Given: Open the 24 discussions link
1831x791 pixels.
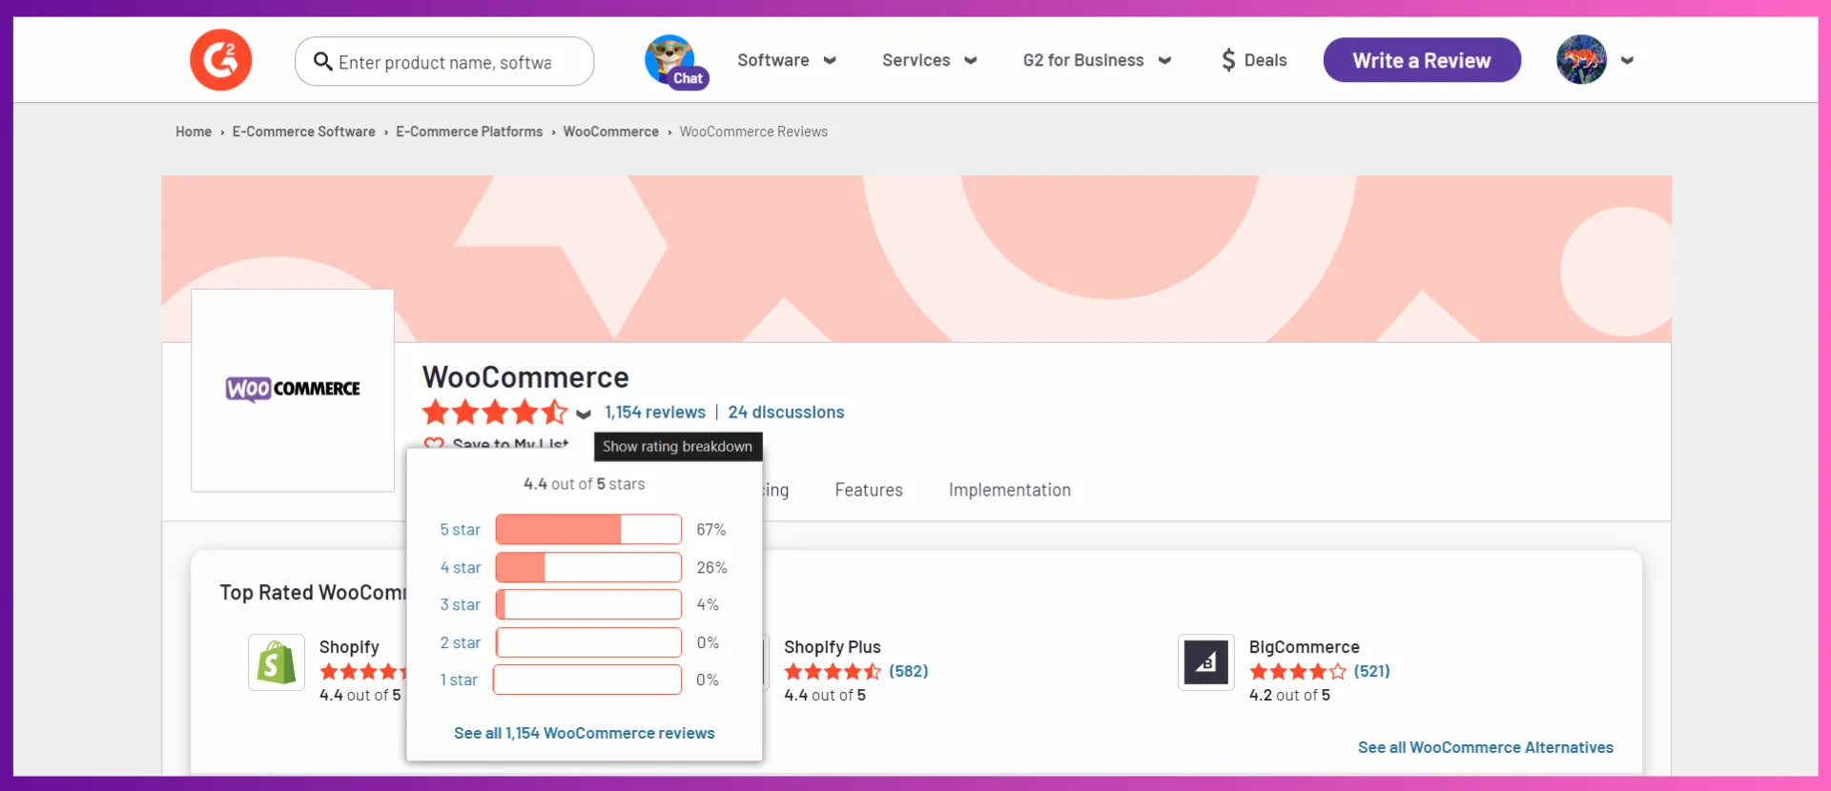Looking at the screenshot, I should point(786,413).
